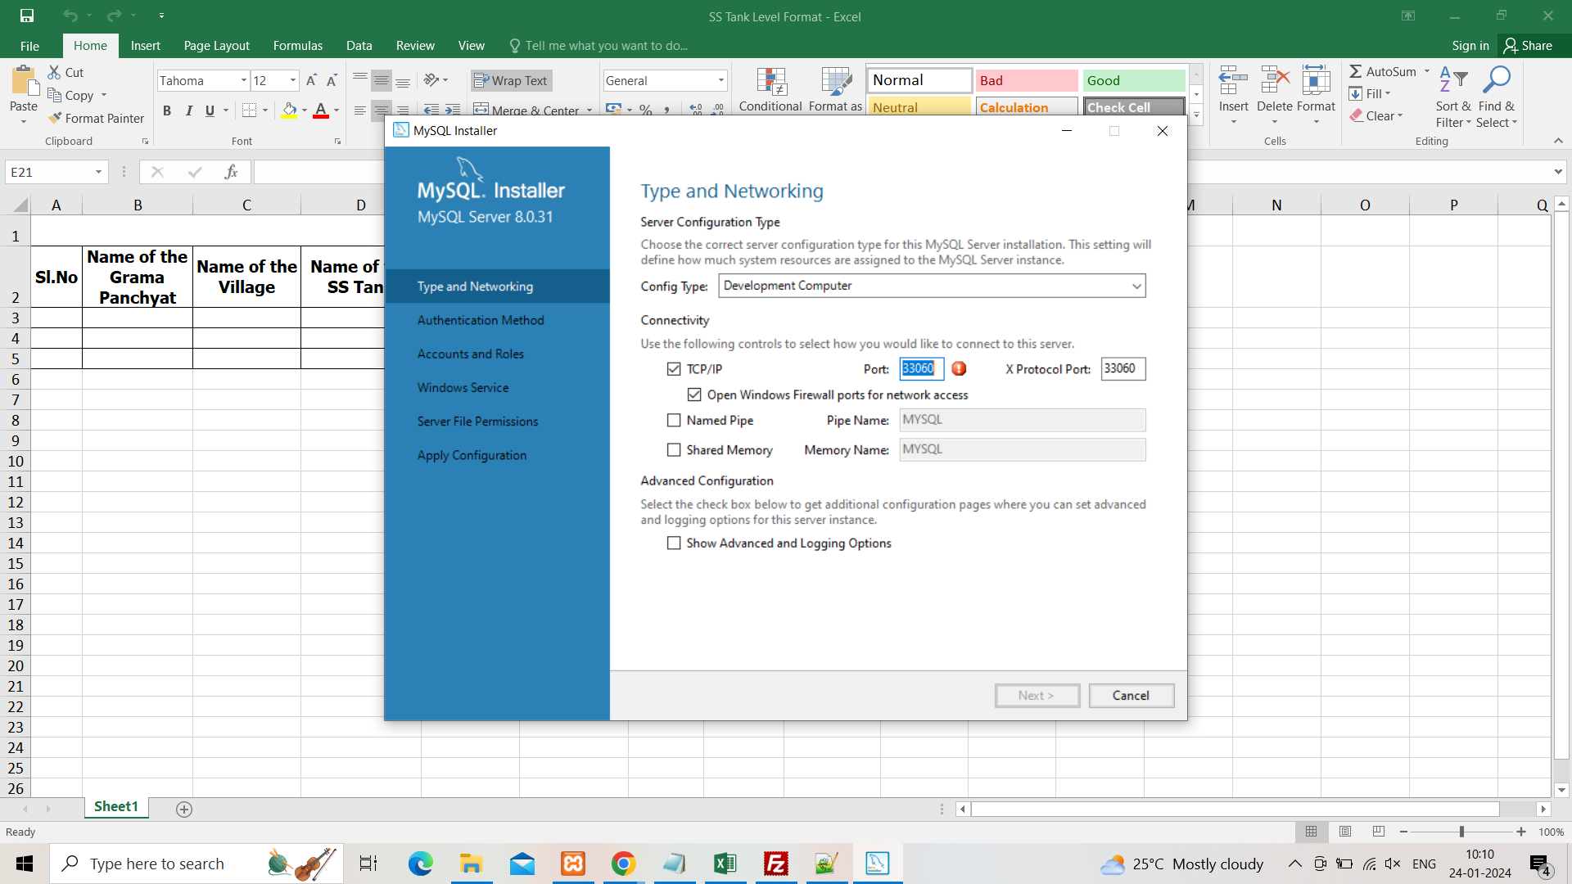Expand the formula bar with the chevron

pyautogui.click(x=1557, y=172)
